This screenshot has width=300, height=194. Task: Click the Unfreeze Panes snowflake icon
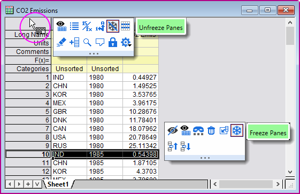click(x=113, y=26)
